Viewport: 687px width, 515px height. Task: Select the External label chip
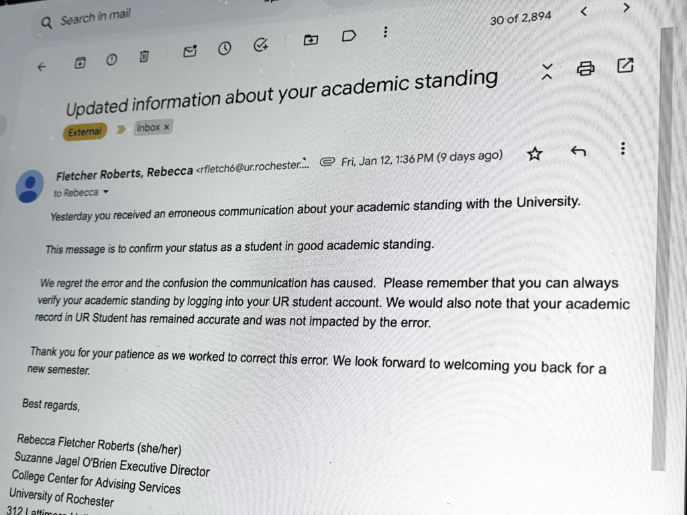coord(84,132)
